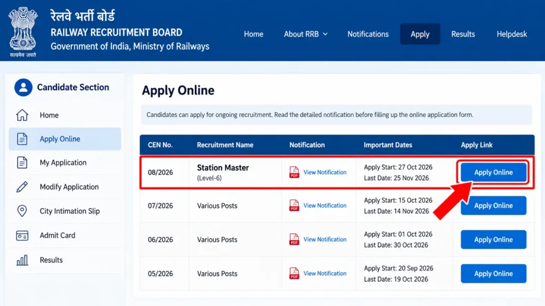This screenshot has height=306, width=545.
Task: Open View Notification link for 05/2026
Action: click(x=325, y=274)
